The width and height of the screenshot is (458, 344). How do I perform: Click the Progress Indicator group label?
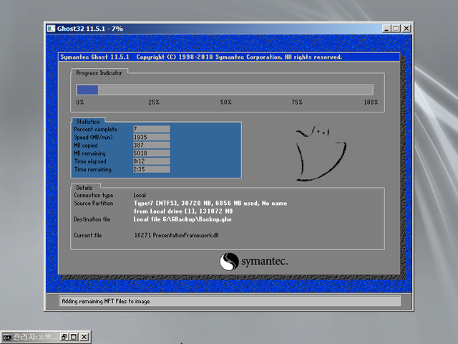(x=99, y=73)
